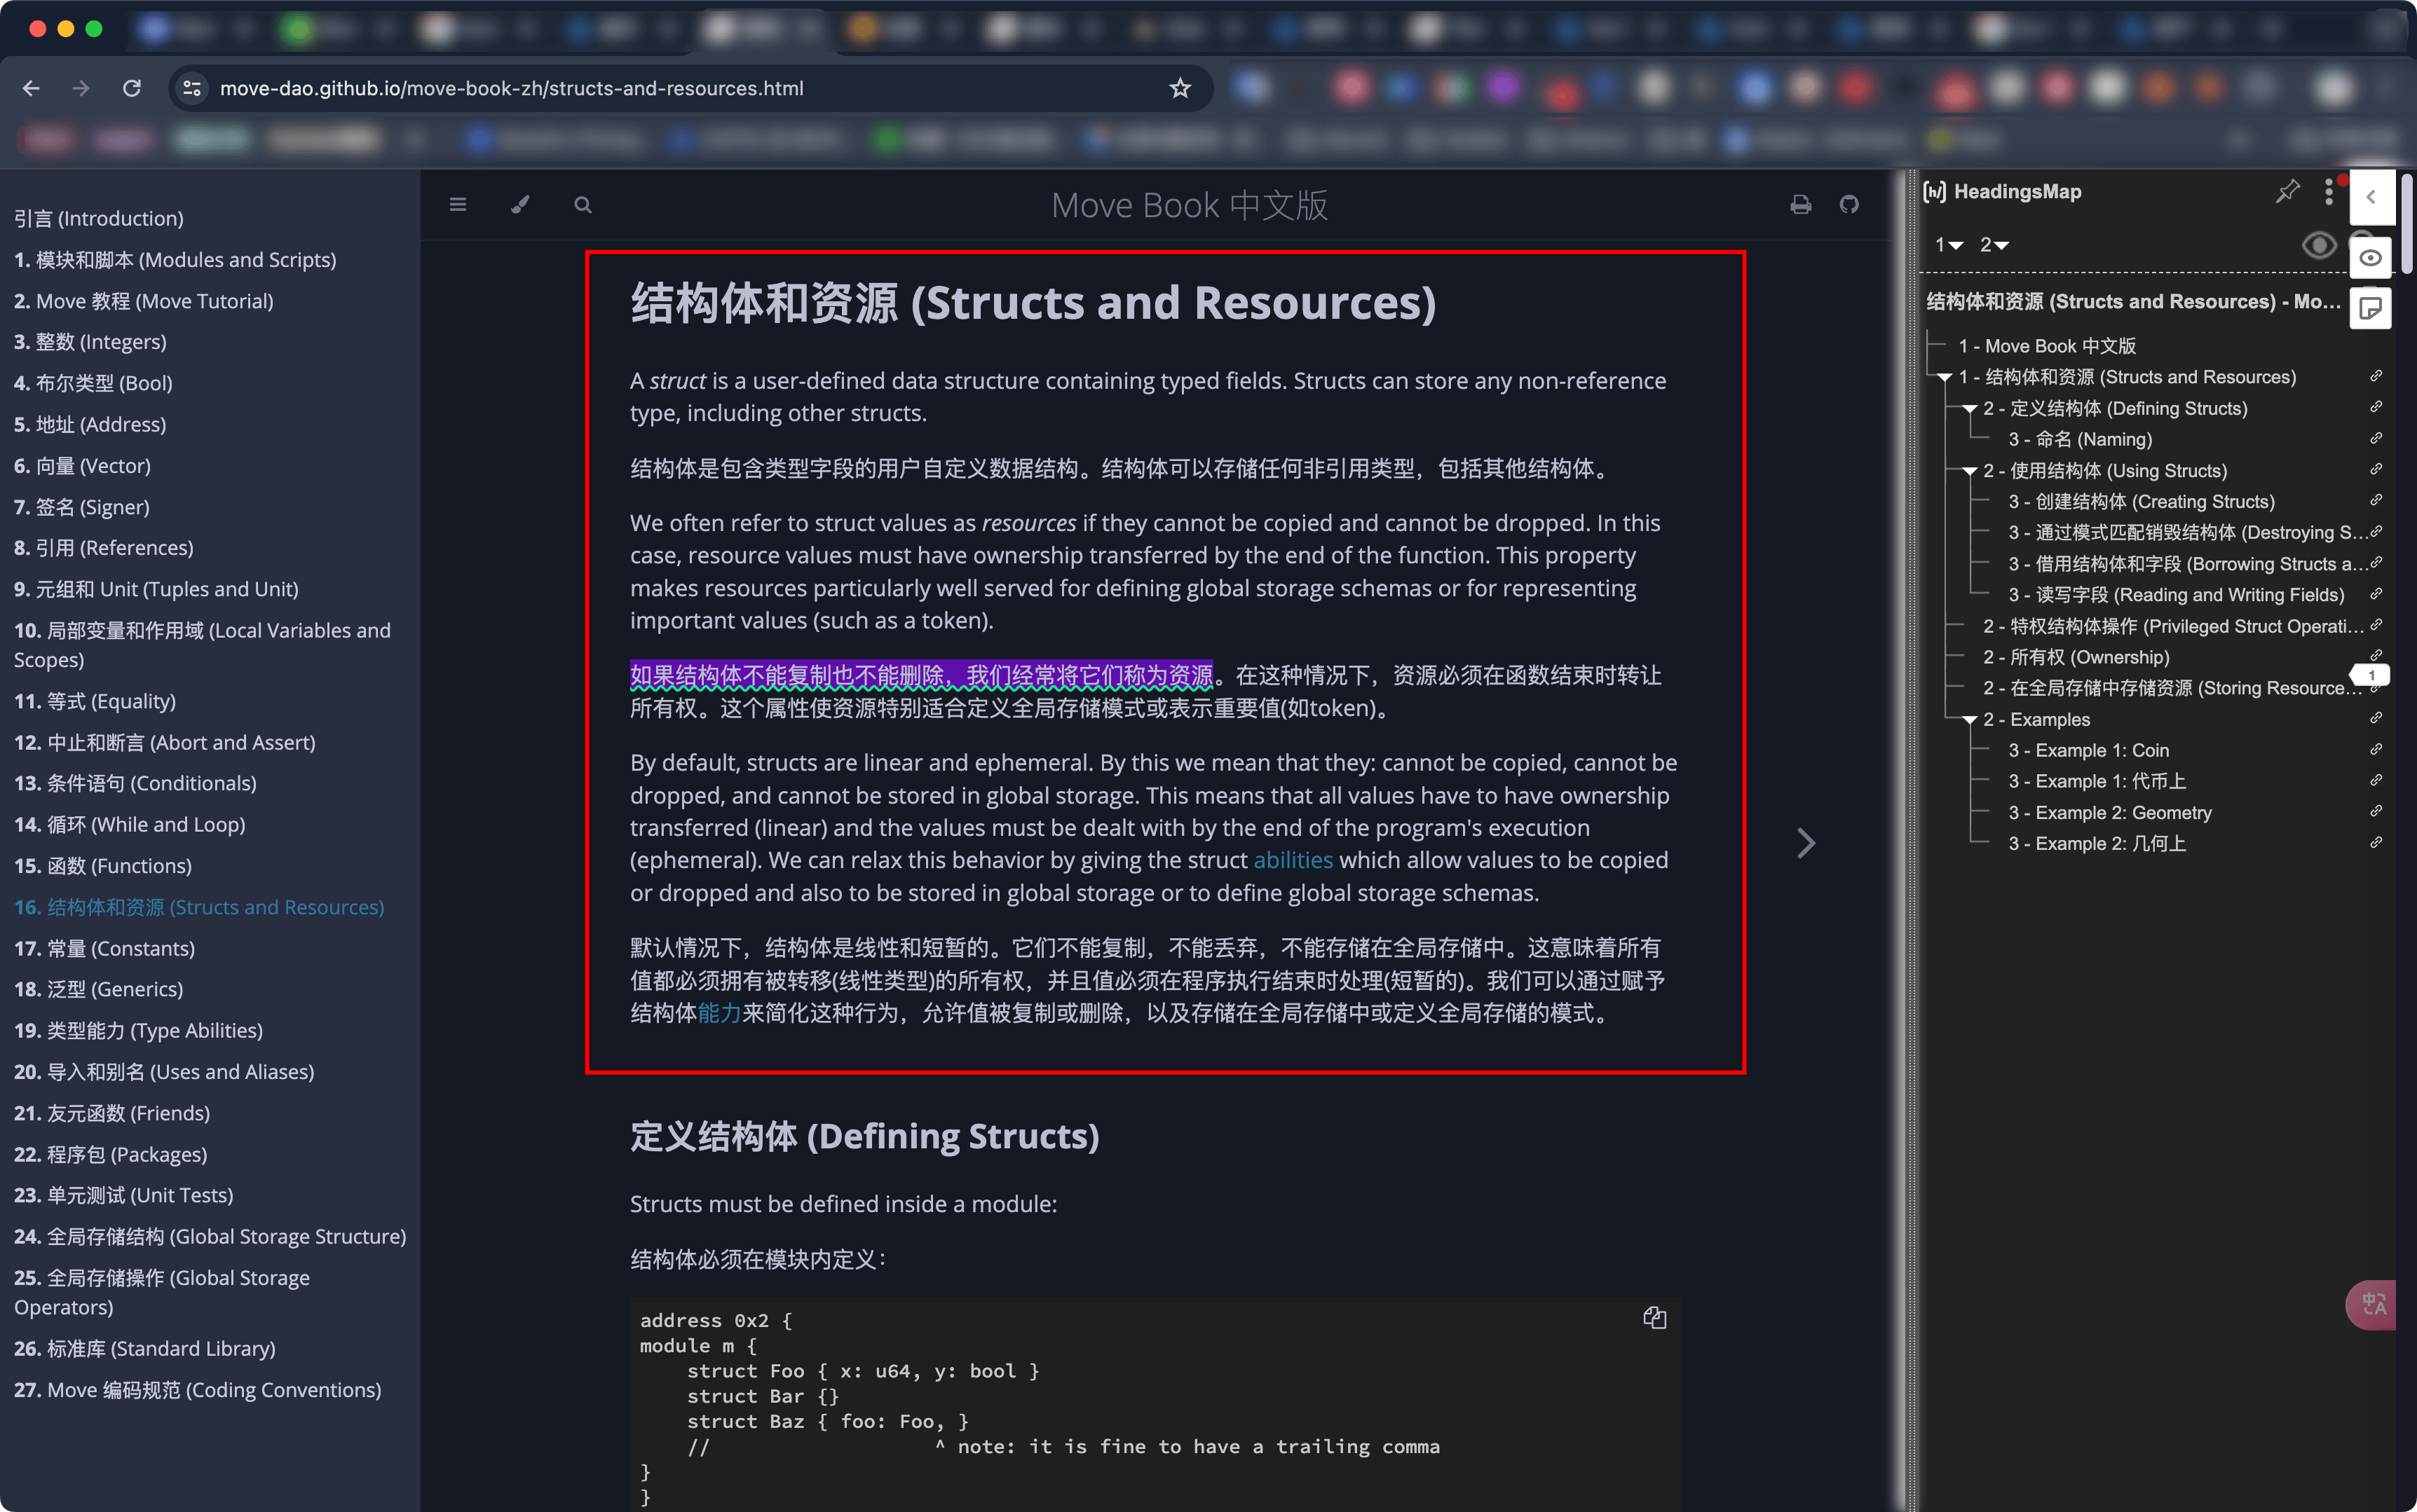Open the theme picker paintbrush icon
Viewport: 2417px width, 1512px height.
(520, 205)
